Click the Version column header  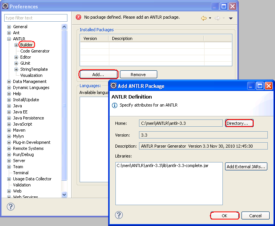94,38
